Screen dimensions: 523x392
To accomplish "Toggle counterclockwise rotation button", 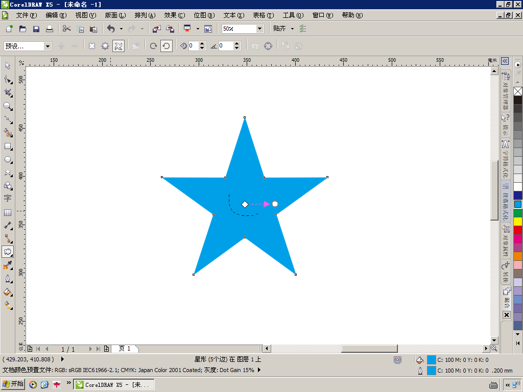I will point(167,46).
